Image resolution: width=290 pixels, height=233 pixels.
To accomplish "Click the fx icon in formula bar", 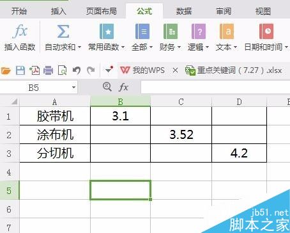I will coord(123,87).
